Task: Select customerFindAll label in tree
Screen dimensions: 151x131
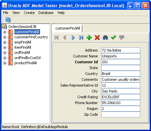Action: [x=27, y=32]
